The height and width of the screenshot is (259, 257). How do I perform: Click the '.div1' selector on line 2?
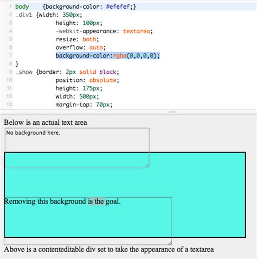24,15
